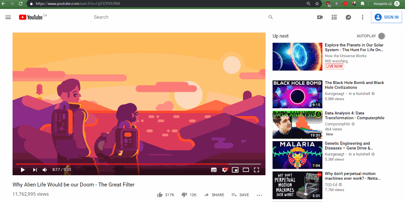
Task: Seek on the red video progress bar
Action: [x=139, y=164]
